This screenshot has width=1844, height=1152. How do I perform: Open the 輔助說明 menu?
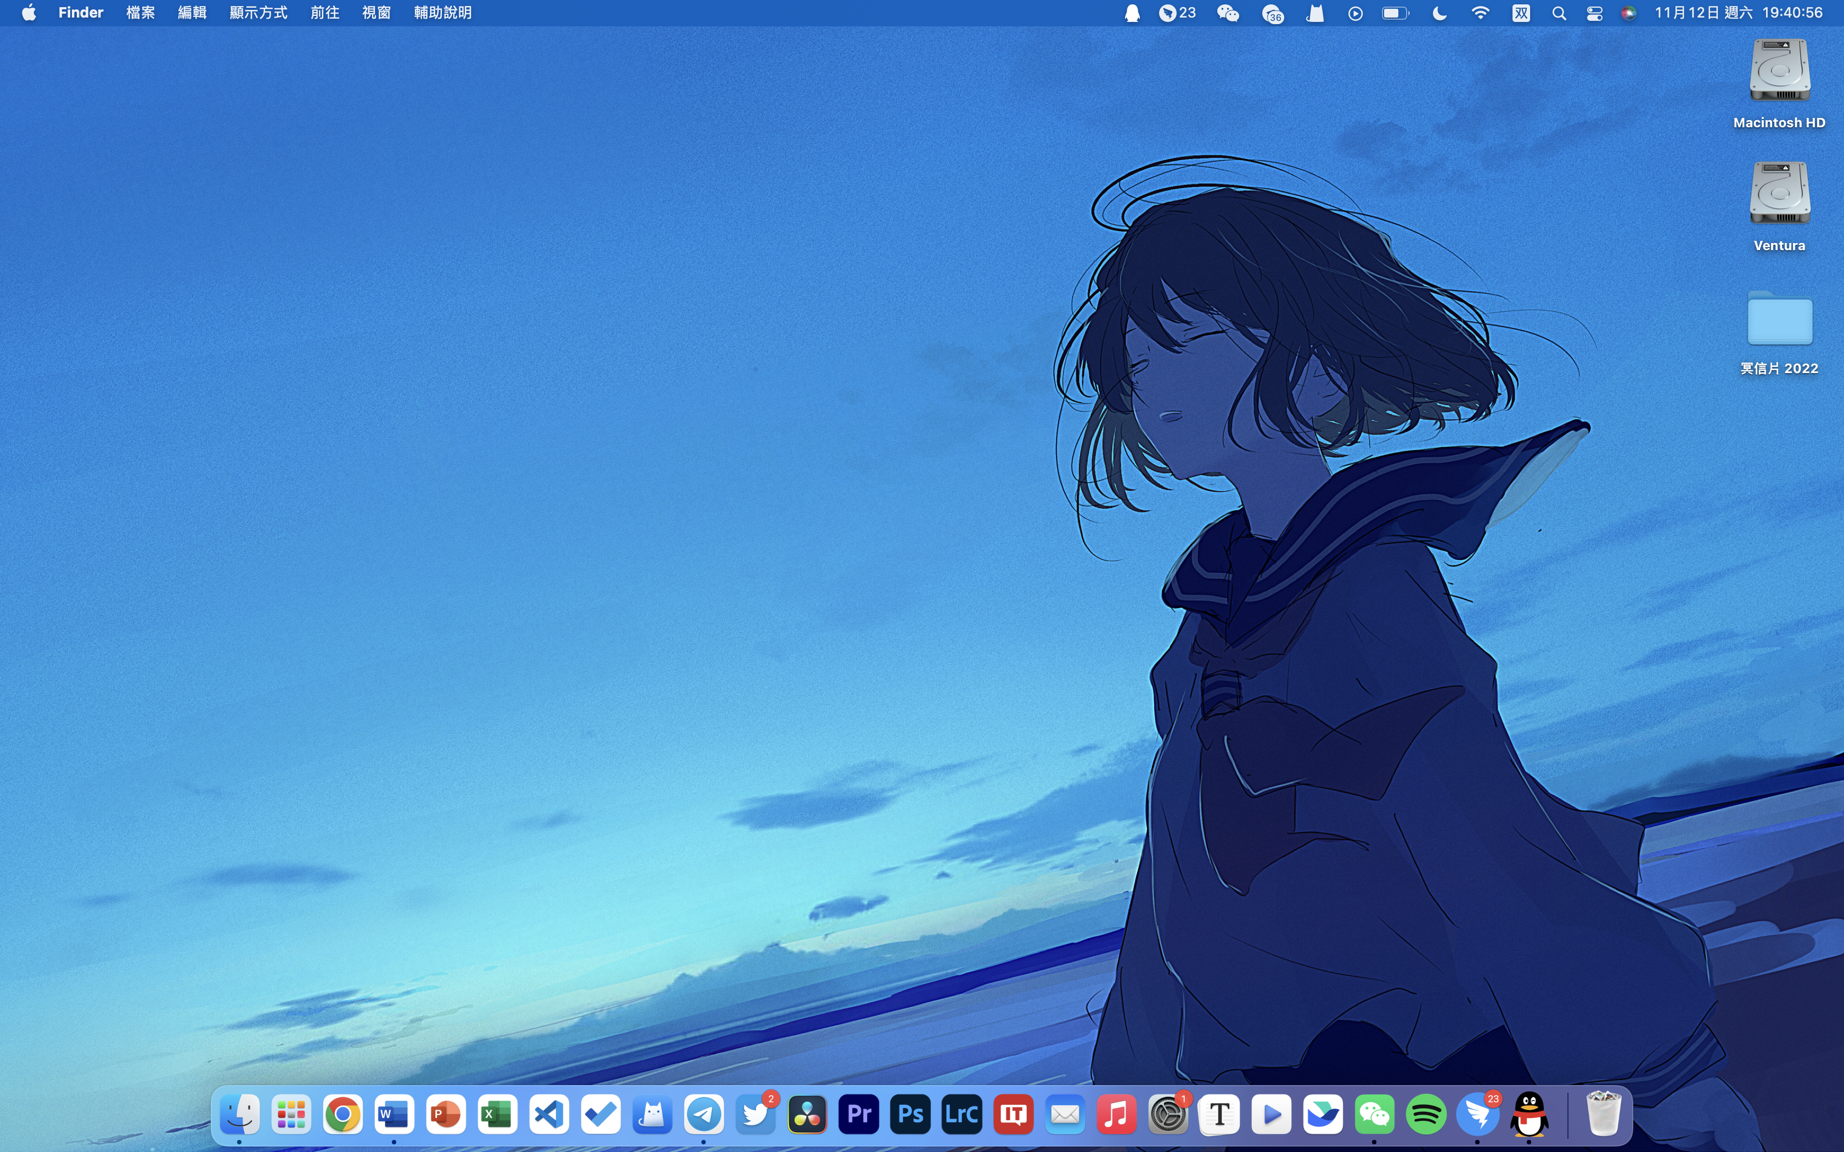pyautogui.click(x=443, y=12)
